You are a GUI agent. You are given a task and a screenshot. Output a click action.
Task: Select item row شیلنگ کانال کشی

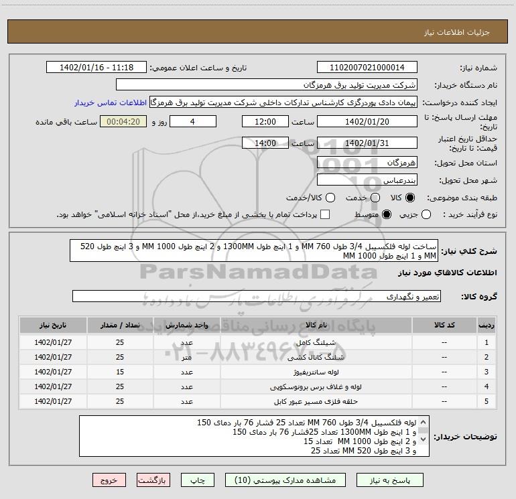258,357
